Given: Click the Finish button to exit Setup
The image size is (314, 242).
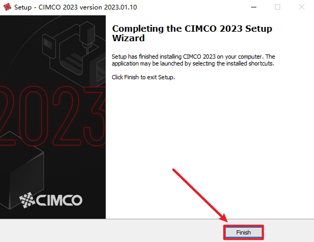Looking at the screenshot, I should click(x=243, y=232).
